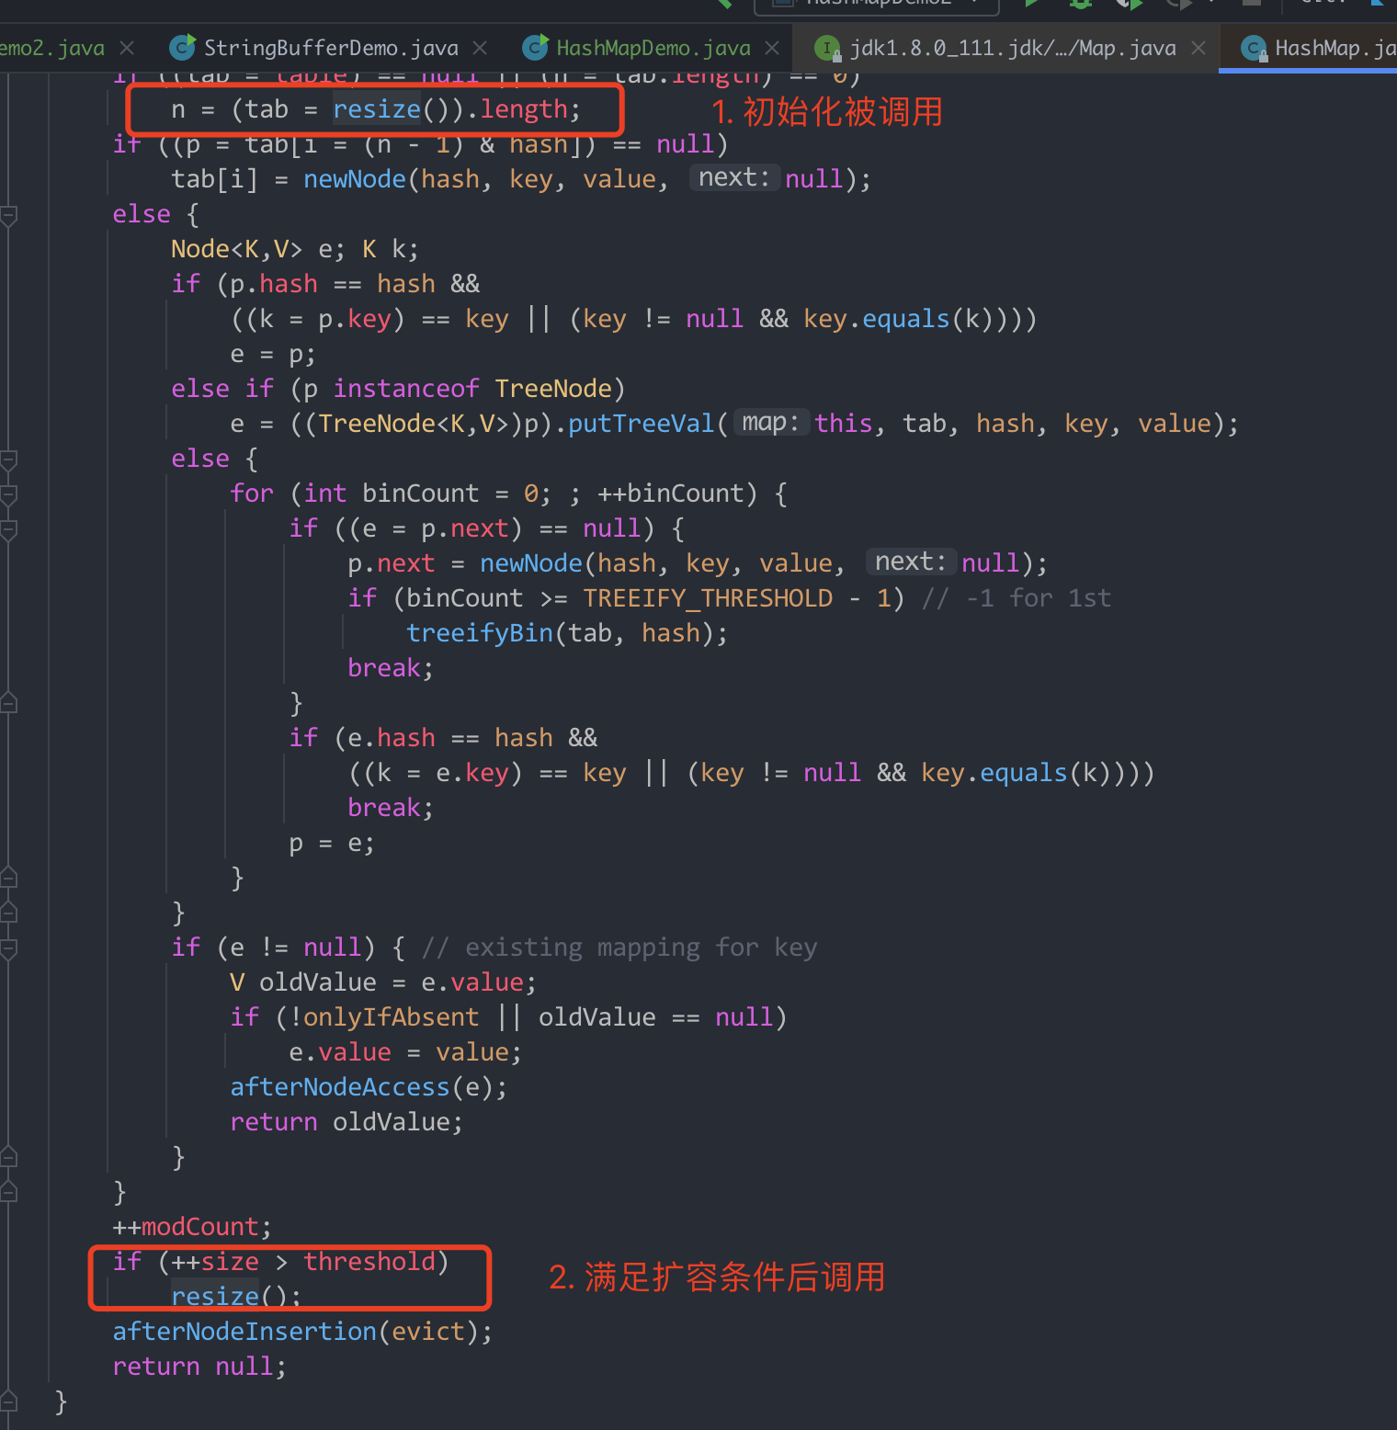Click the TREEIFY_THRESHOLD constant
Viewport: 1397px width, 1430px height.
coord(708,598)
